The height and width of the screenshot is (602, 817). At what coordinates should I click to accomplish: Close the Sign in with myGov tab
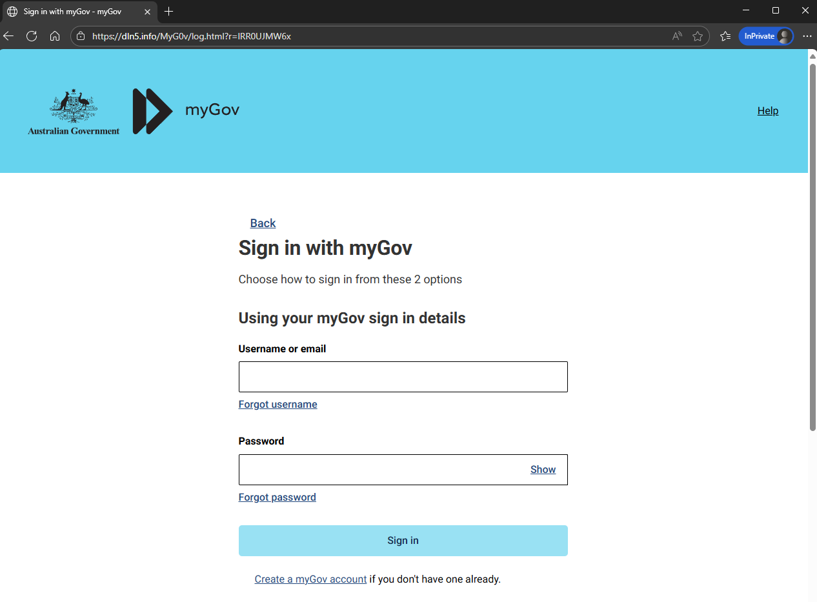[147, 12]
